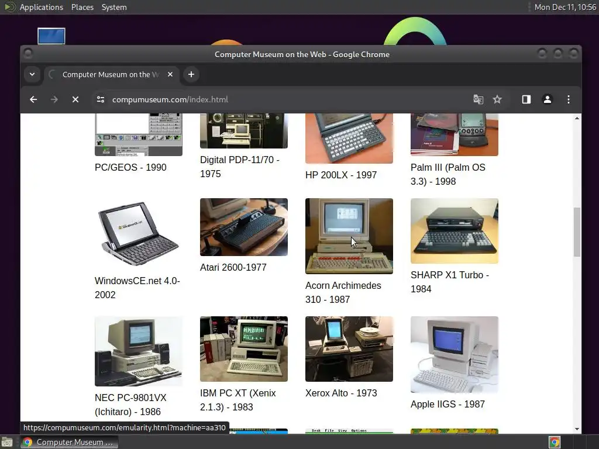599x449 pixels.
Task: Open the PC/GEOS - 1990 link
Action: [130, 168]
